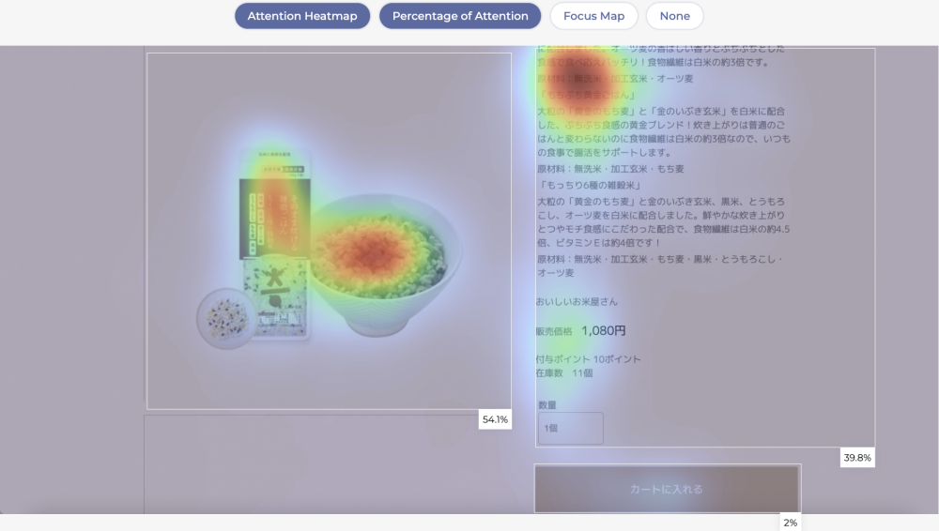The width and height of the screenshot is (939, 531).
Task: Click the おいしいお米屋さん shop name
Action: [577, 301]
